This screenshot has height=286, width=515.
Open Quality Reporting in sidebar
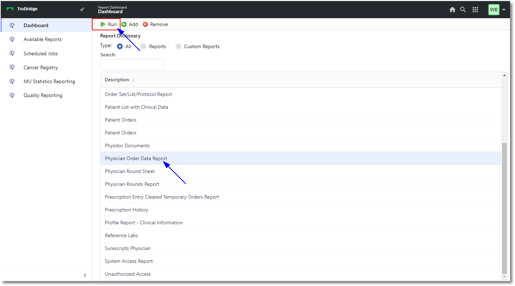pos(46,95)
